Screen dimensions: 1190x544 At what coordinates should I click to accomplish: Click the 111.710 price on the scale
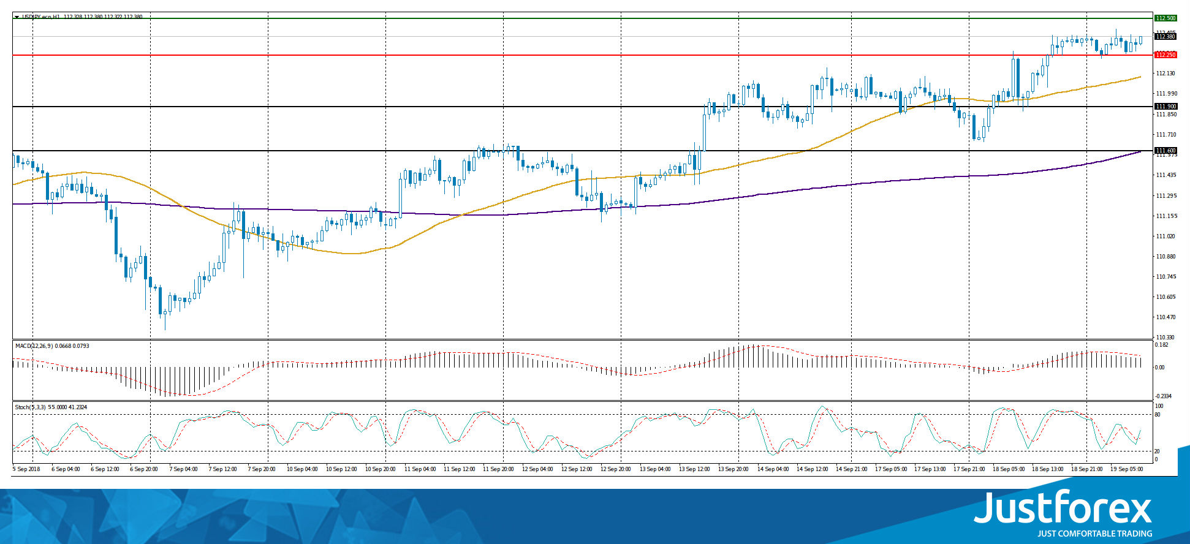(x=1165, y=135)
